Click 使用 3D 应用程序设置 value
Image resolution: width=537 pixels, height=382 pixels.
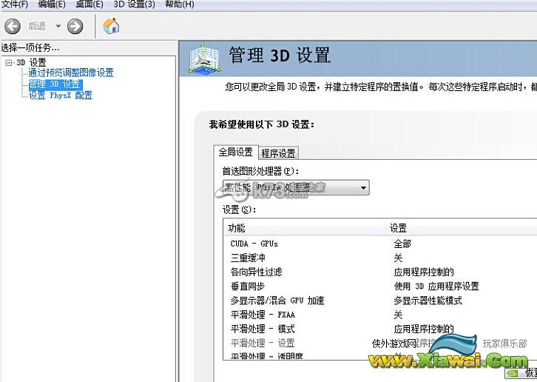pos(436,286)
